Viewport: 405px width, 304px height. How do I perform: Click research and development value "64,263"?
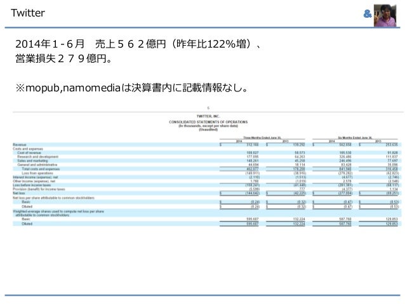[300, 157]
